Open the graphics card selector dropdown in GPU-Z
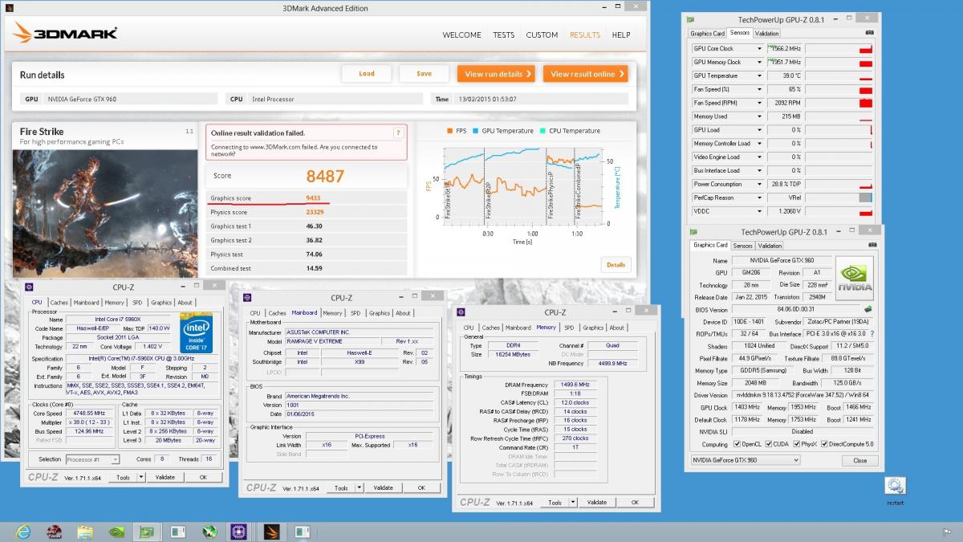Image resolution: width=963 pixels, height=542 pixels. tap(746, 460)
